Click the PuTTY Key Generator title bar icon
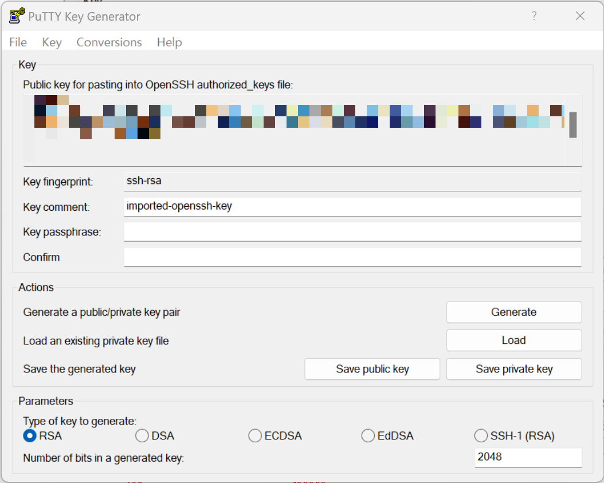The image size is (604, 483). (17, 16)
